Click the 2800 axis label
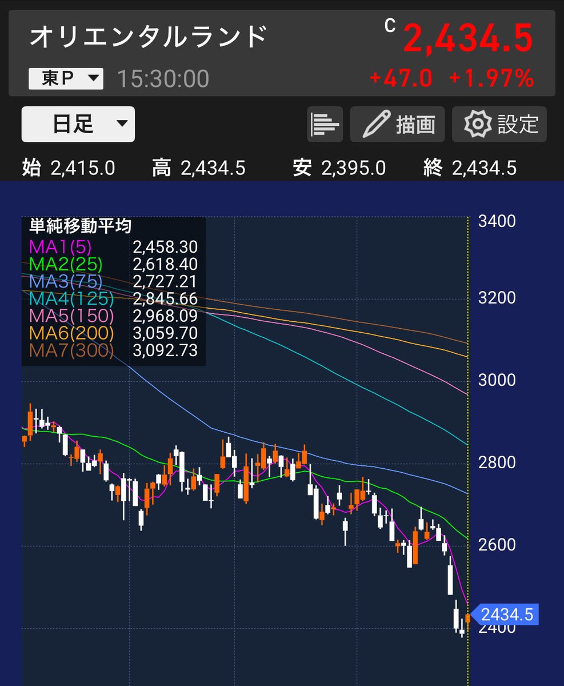Screen dimensions: 564x686 pyautogui.click(x=497, y=462)
